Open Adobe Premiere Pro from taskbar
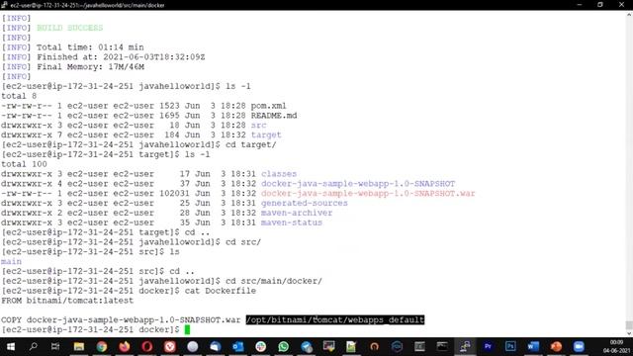This screenshot has width=633, height=356. click(488, 346)
